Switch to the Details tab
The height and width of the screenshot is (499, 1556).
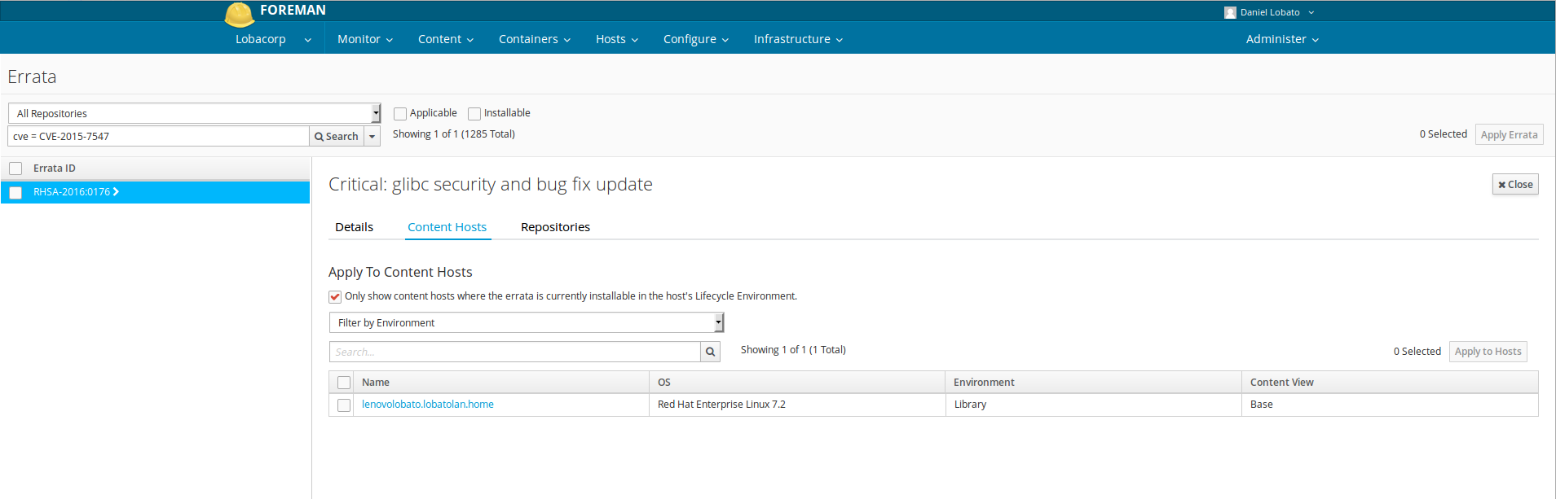point(354,227)
